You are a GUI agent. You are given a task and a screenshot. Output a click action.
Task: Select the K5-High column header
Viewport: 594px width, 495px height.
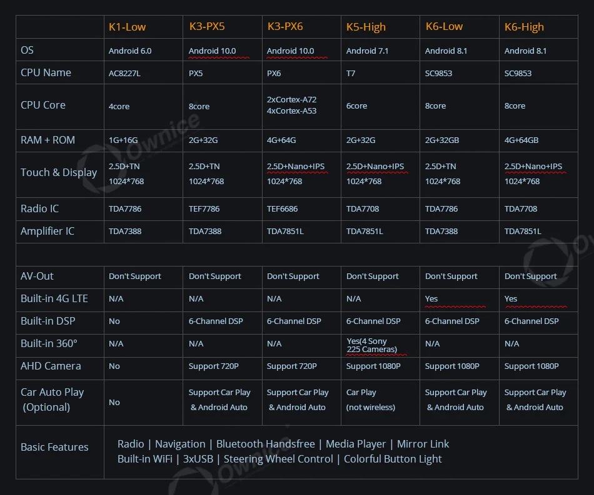(x=366, y=27)
